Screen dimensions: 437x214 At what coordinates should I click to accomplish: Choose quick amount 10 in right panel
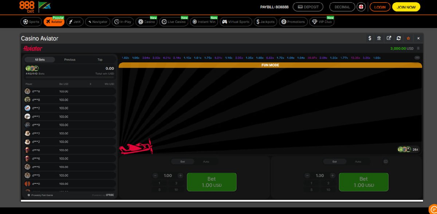(x=328, y=190)
